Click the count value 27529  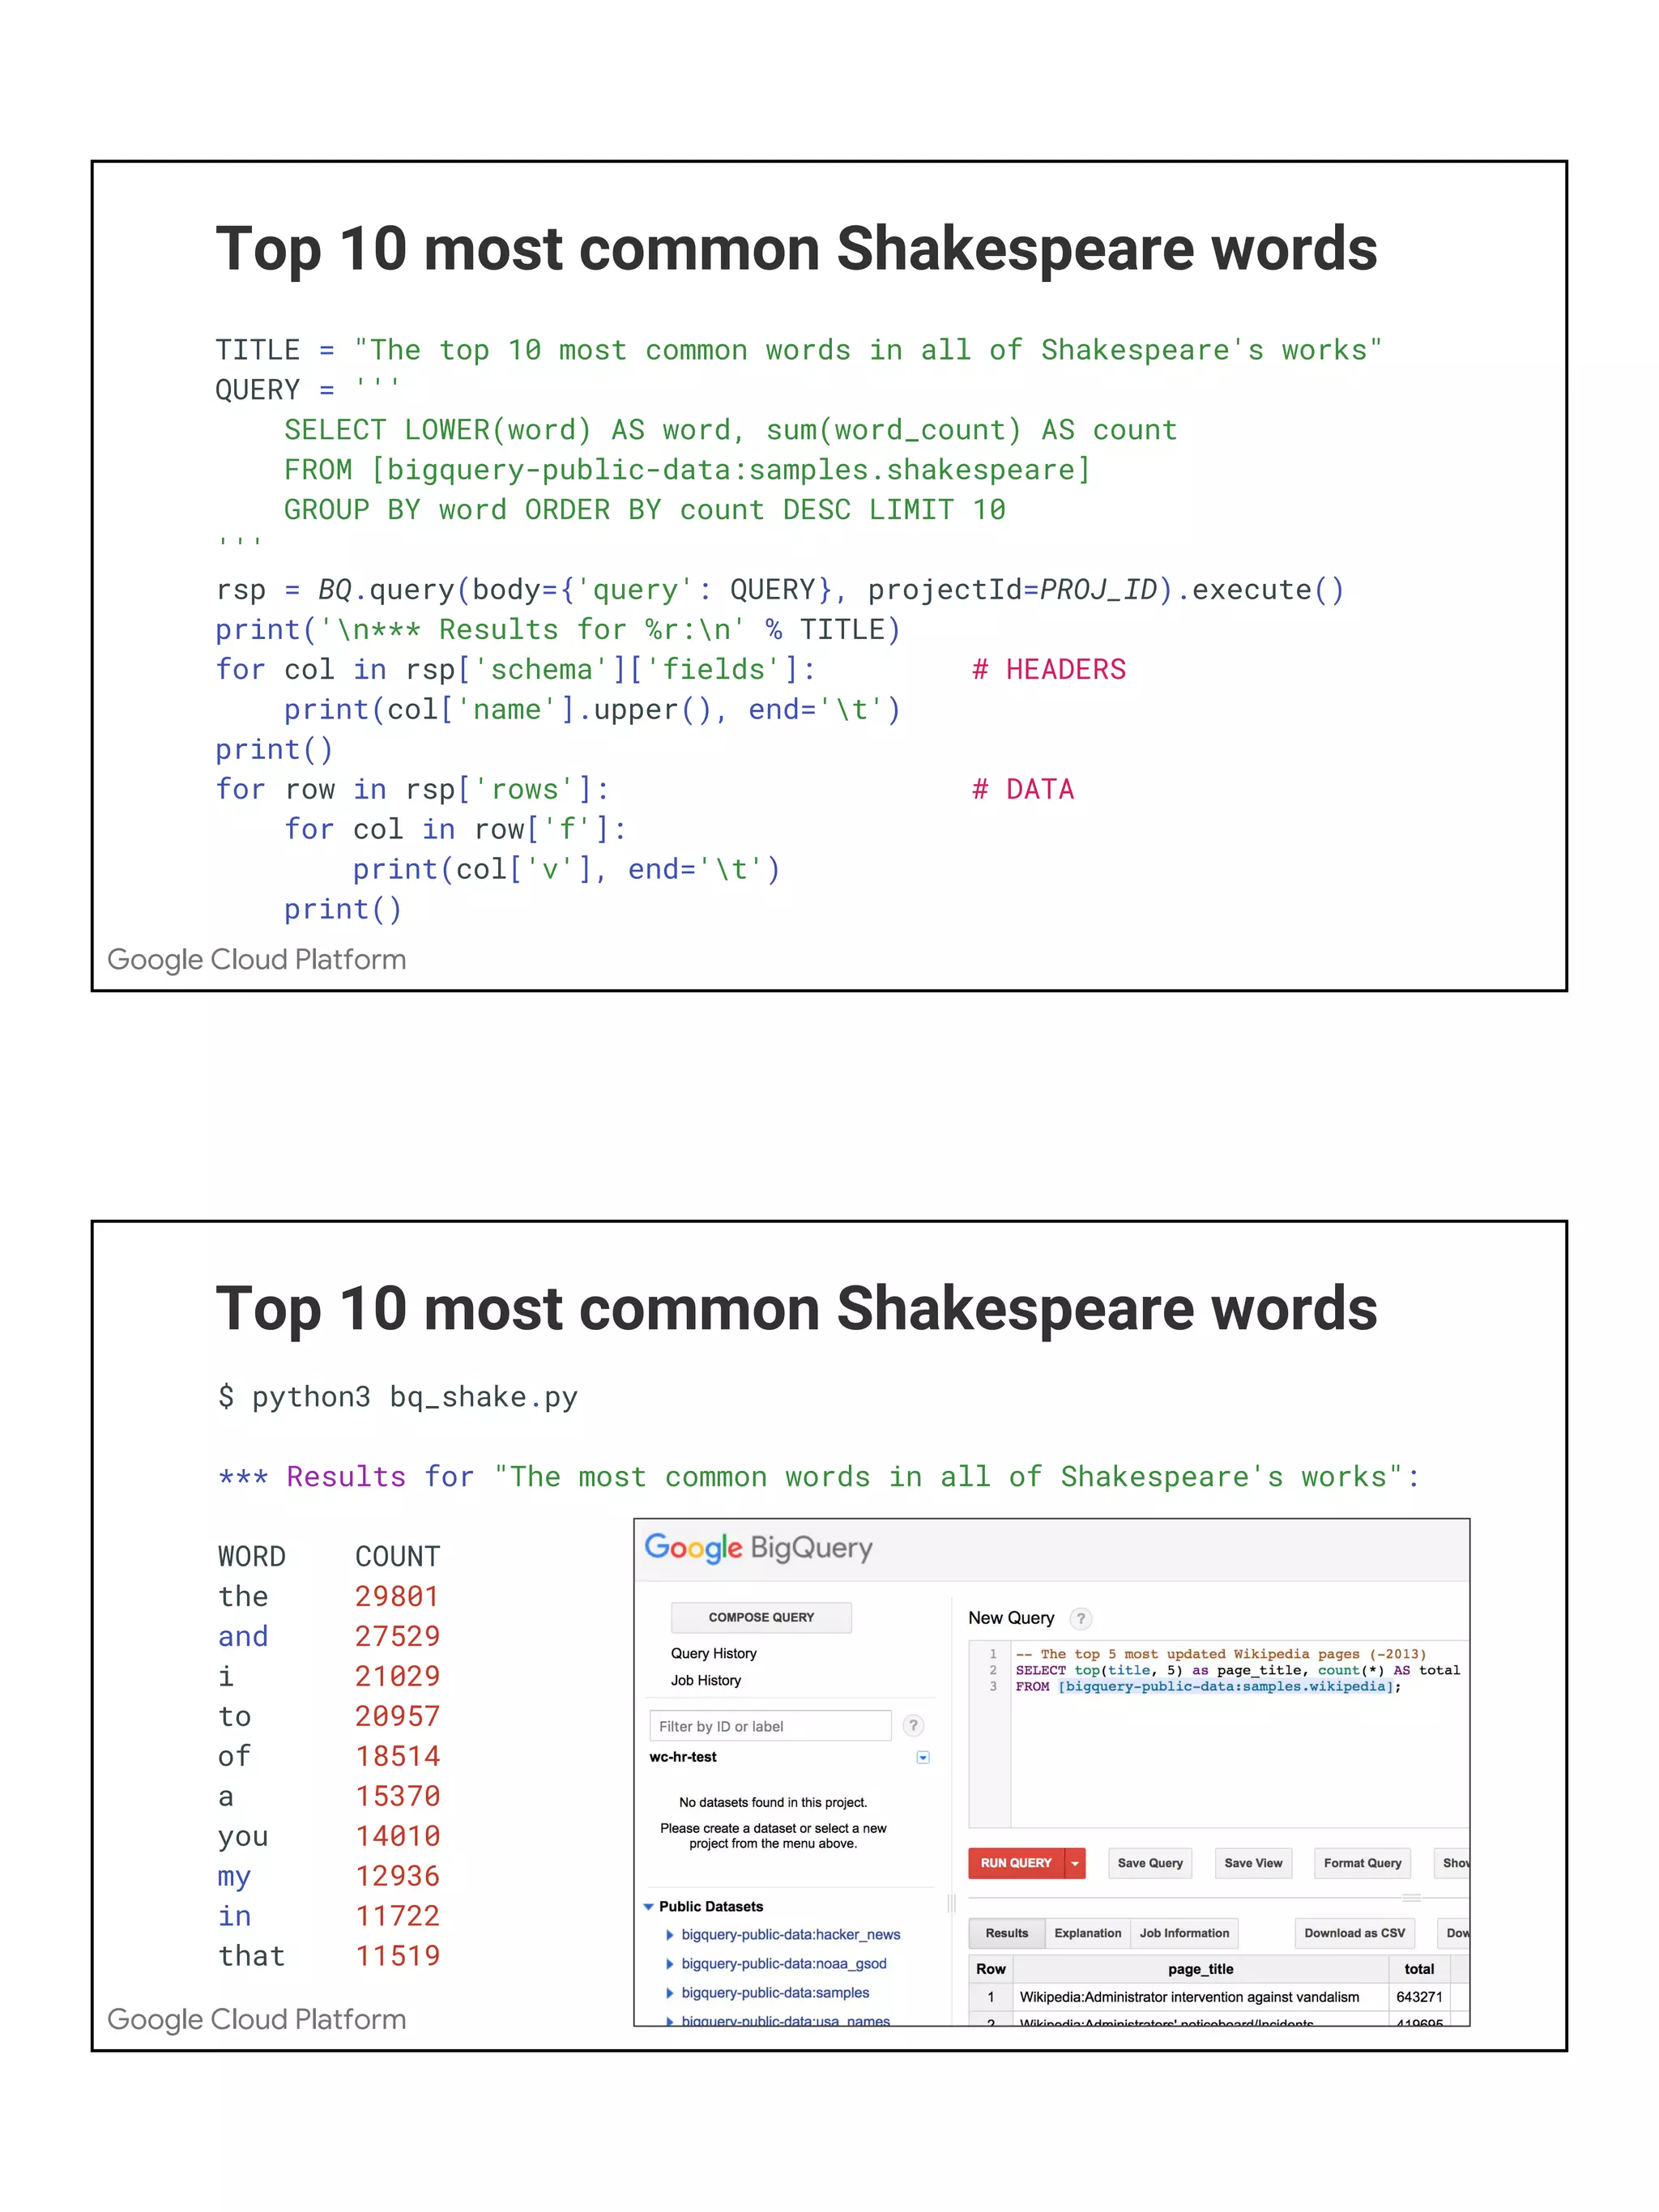coord(397,1637)
